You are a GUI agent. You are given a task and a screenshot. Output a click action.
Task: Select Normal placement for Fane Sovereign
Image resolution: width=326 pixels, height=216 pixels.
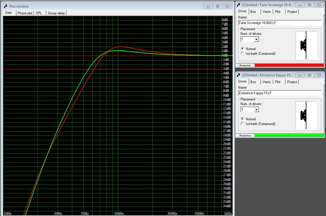click(243, 49)
